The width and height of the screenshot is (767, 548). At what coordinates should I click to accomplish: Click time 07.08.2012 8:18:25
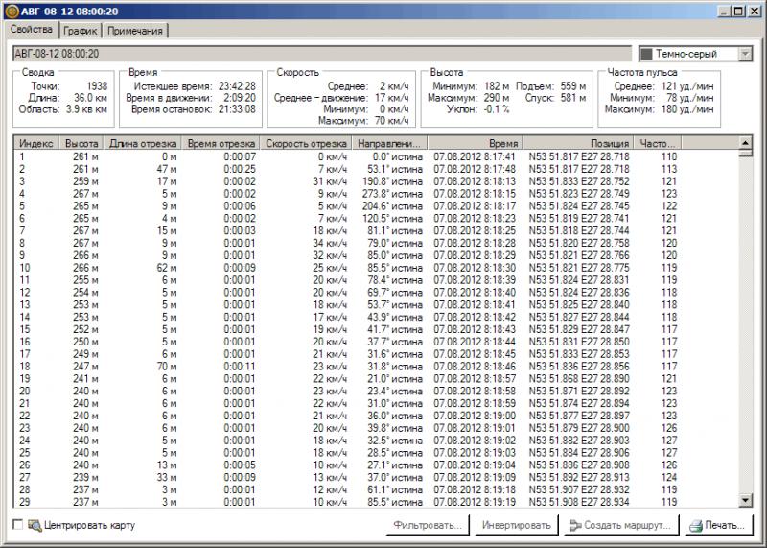coord(475,230)
